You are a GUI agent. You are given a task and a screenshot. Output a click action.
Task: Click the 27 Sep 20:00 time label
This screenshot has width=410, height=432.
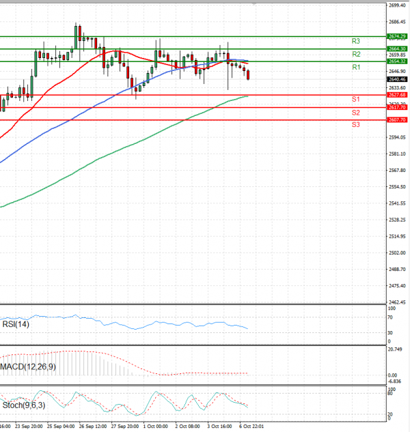125,427
